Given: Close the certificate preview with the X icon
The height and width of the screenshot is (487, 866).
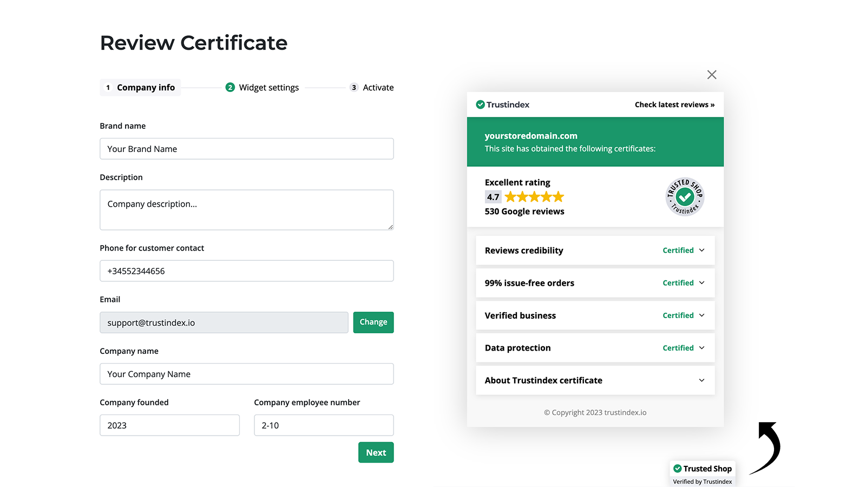Looking at the screenshot, I should tap(712, 75).
